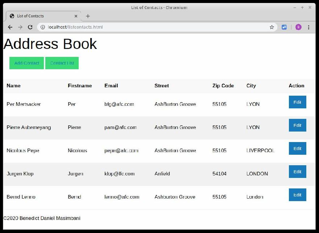The image size is (319, 233).
Task: Select the name Per Mertsacker
Action: pyautogui.click(x=24, y=104)
